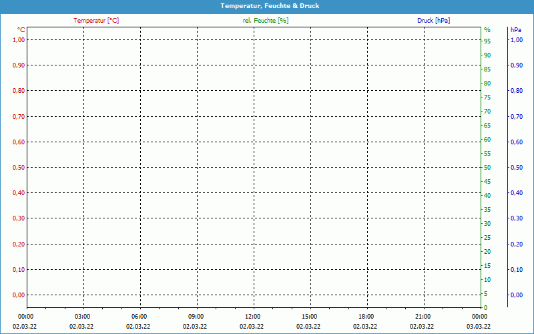534x334 pixels.
Task: Click blue pressure axis value 0,70
Action: (517, 116)
